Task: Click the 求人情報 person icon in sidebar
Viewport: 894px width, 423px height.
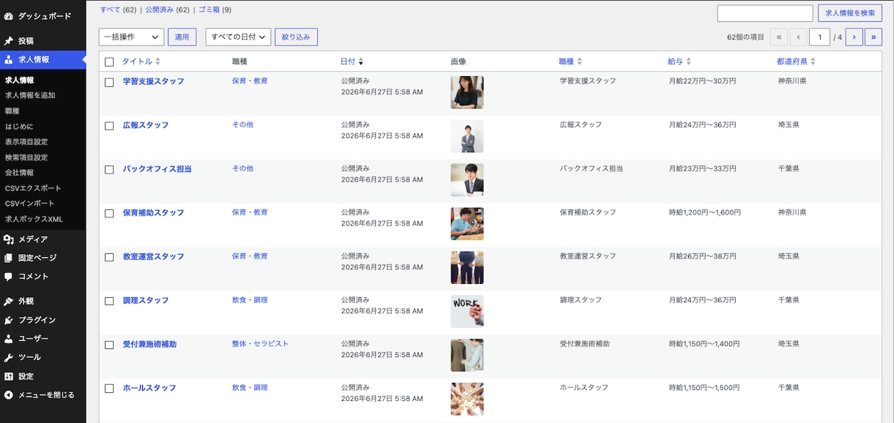Action: coord(9,60)
